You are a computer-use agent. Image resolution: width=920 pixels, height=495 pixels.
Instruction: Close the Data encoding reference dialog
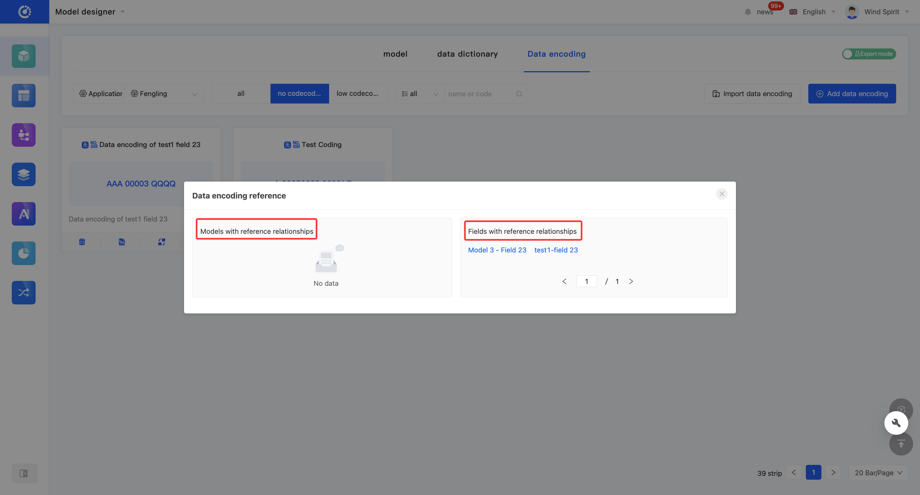click(x=721, y=194)
